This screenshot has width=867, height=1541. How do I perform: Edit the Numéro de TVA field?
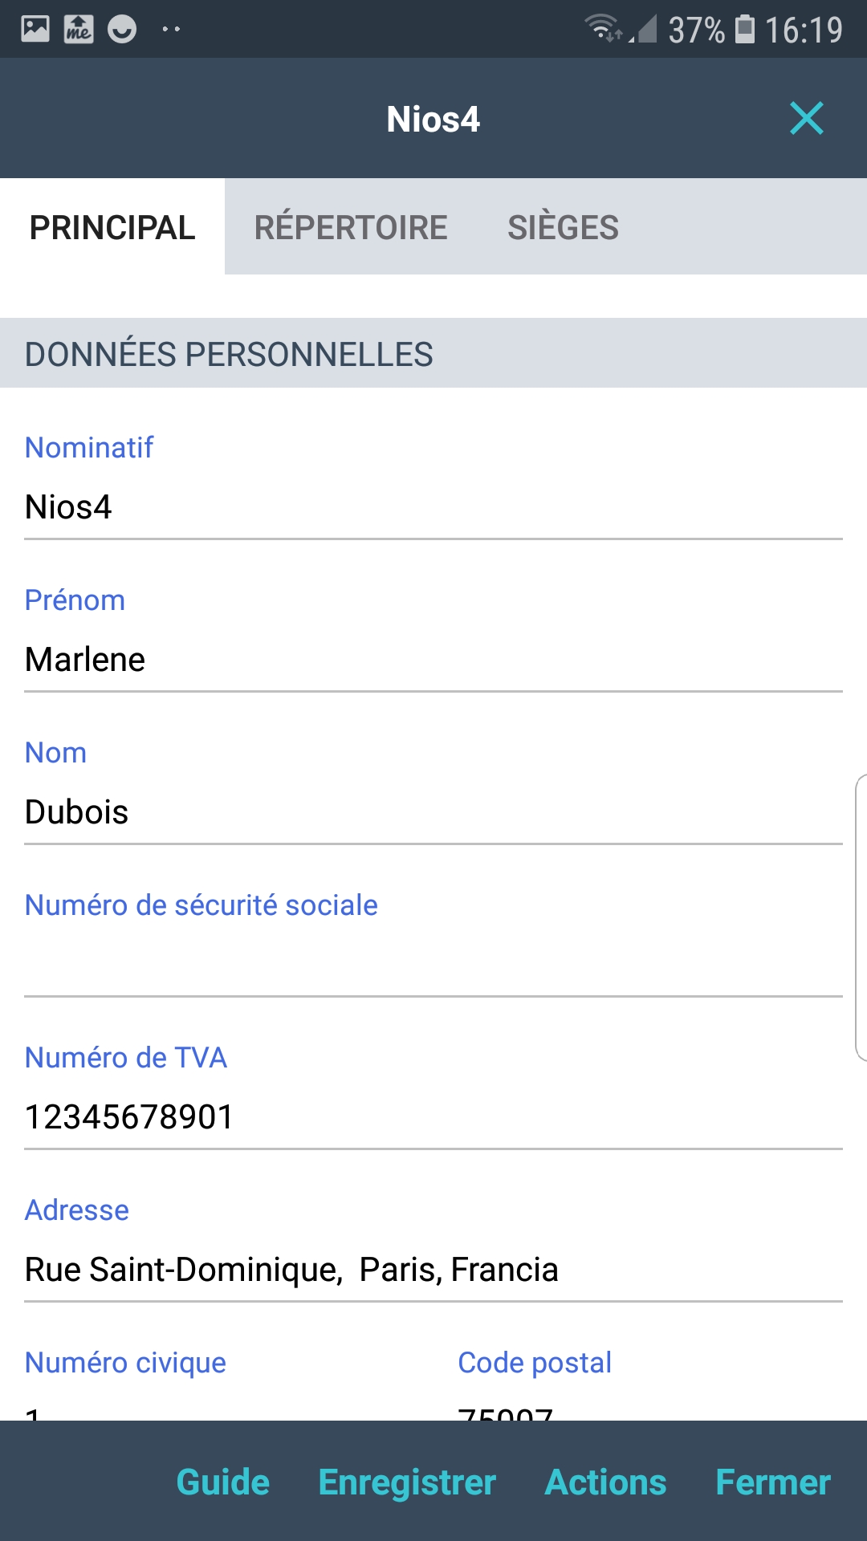click(x=433, y=1117)
